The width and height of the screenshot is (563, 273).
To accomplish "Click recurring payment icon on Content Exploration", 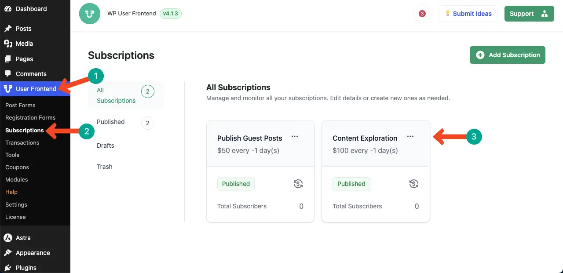I will point(413,184).
